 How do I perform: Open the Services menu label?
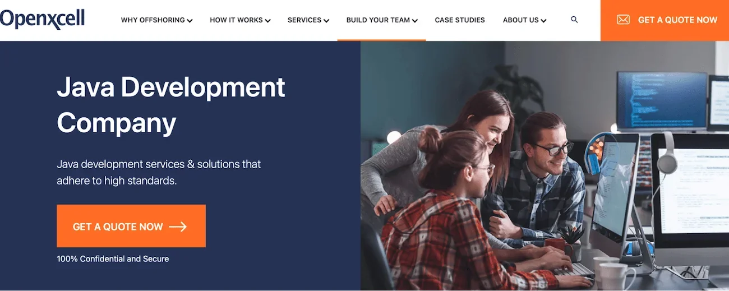coord(304,20)
